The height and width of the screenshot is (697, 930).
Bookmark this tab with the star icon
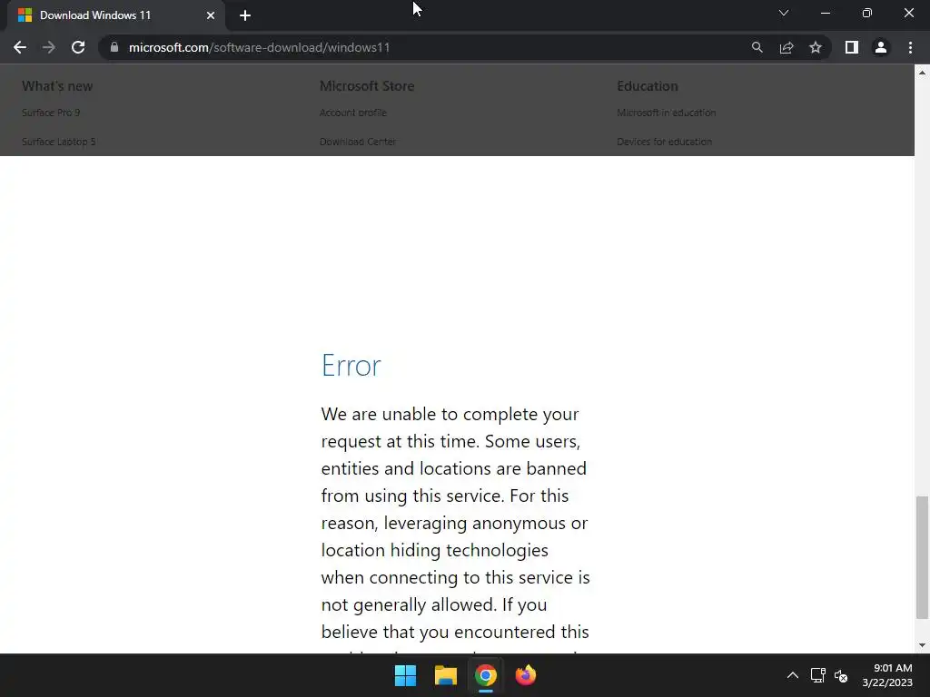coord(816,47)
